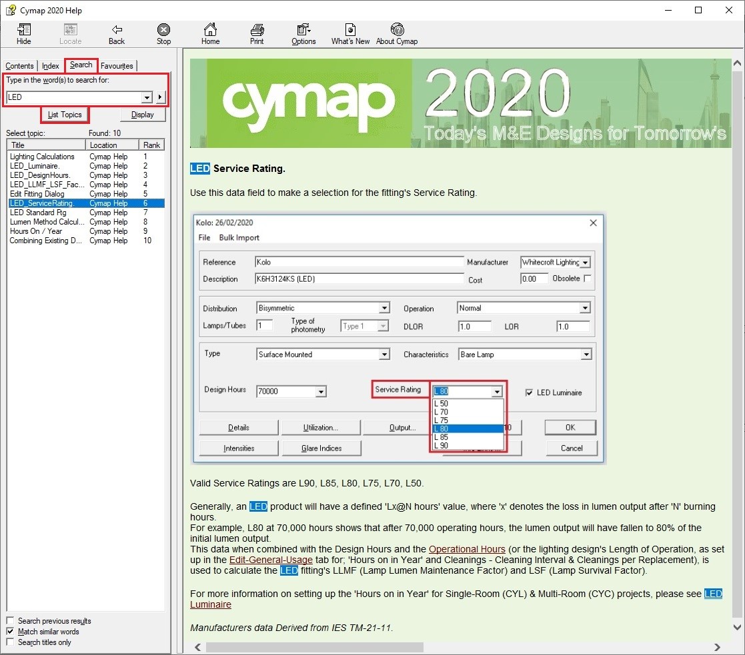Toggle Match similar words checkbox

tap(10, 631)
